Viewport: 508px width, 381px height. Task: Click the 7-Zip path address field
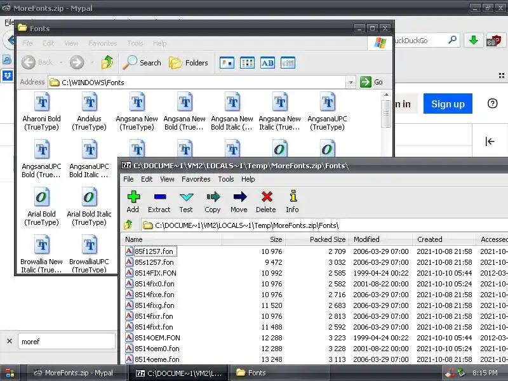click(324, 225)
